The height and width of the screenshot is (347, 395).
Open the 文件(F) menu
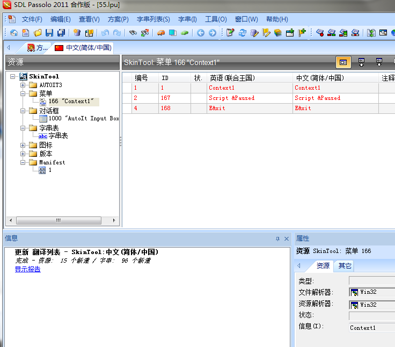[x=32, y=19]
